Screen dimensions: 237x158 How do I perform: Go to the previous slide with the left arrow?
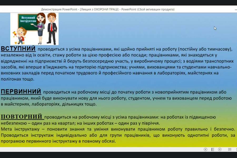point(205,149)
